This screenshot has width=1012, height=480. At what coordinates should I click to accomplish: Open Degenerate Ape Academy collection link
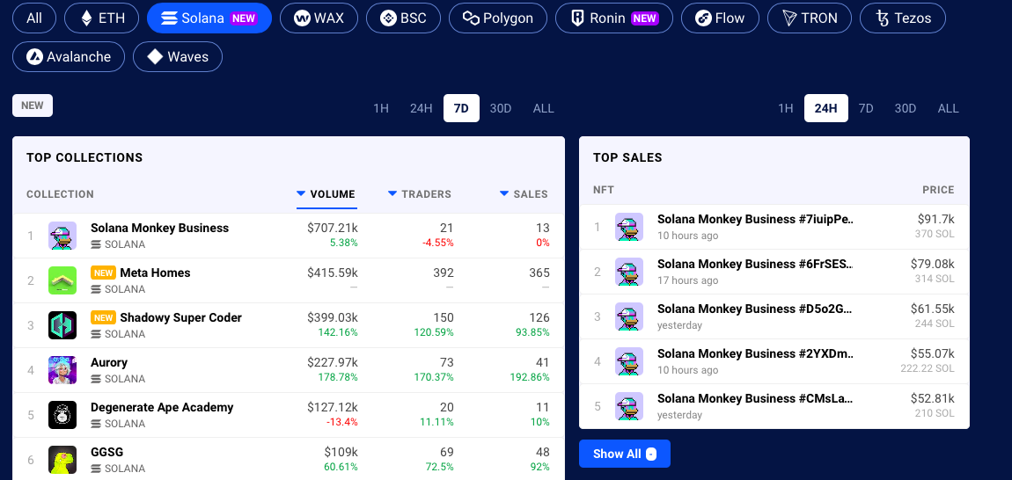coord(162,407)
